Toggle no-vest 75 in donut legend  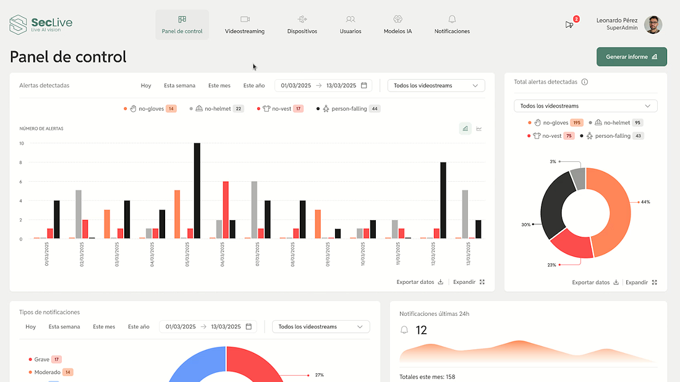[551, 136]
